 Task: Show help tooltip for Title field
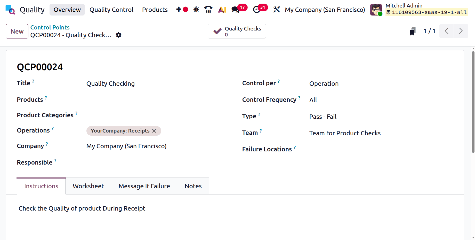coord(33,81)
